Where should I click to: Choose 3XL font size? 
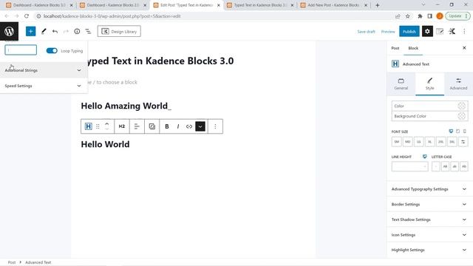click(452, 141)
